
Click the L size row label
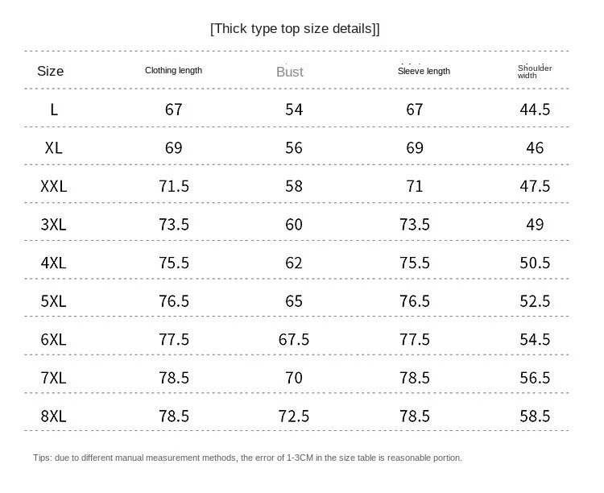click(x=54, y=110)
